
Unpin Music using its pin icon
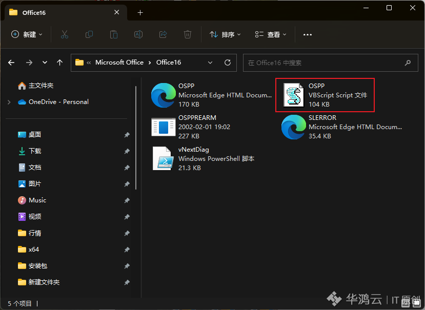(127, 200)
